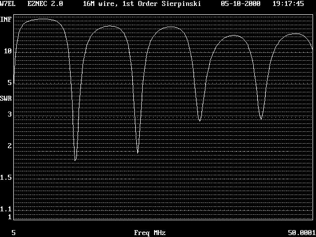The width and height of the screenshot is (316, 237).
Task: Click the SWR axis value 10
Action: click(8, 51)
